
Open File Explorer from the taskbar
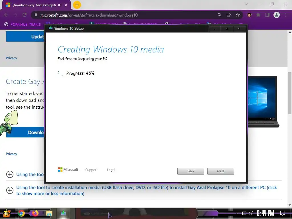[x=49, y=213]
